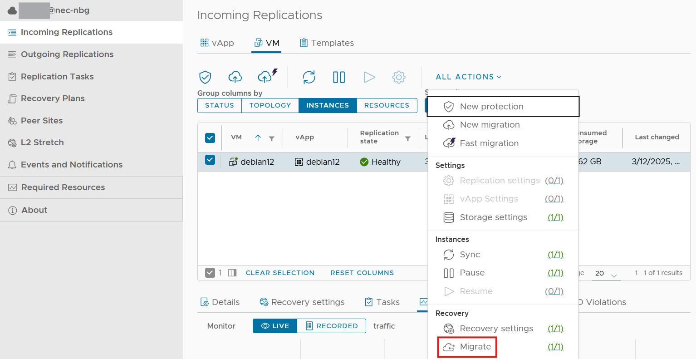Image resolution: width=696 pixels, height=359 pixels.
Task: Click the Replication settings gear toolbar icon
Action: (399, 77)
